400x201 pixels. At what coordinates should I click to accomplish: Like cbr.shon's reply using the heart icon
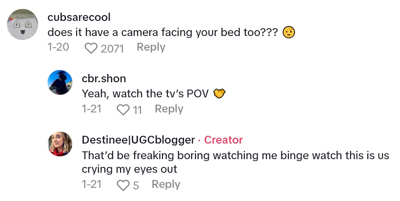(123, 110)
